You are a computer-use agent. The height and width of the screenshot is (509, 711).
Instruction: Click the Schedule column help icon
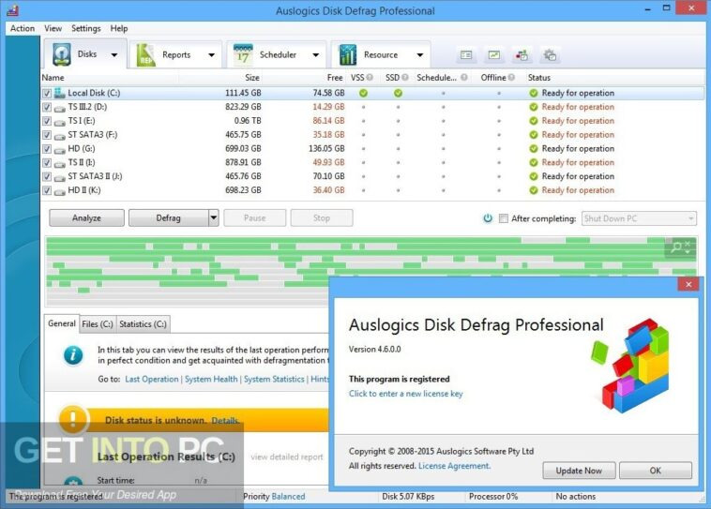point(464,78)
